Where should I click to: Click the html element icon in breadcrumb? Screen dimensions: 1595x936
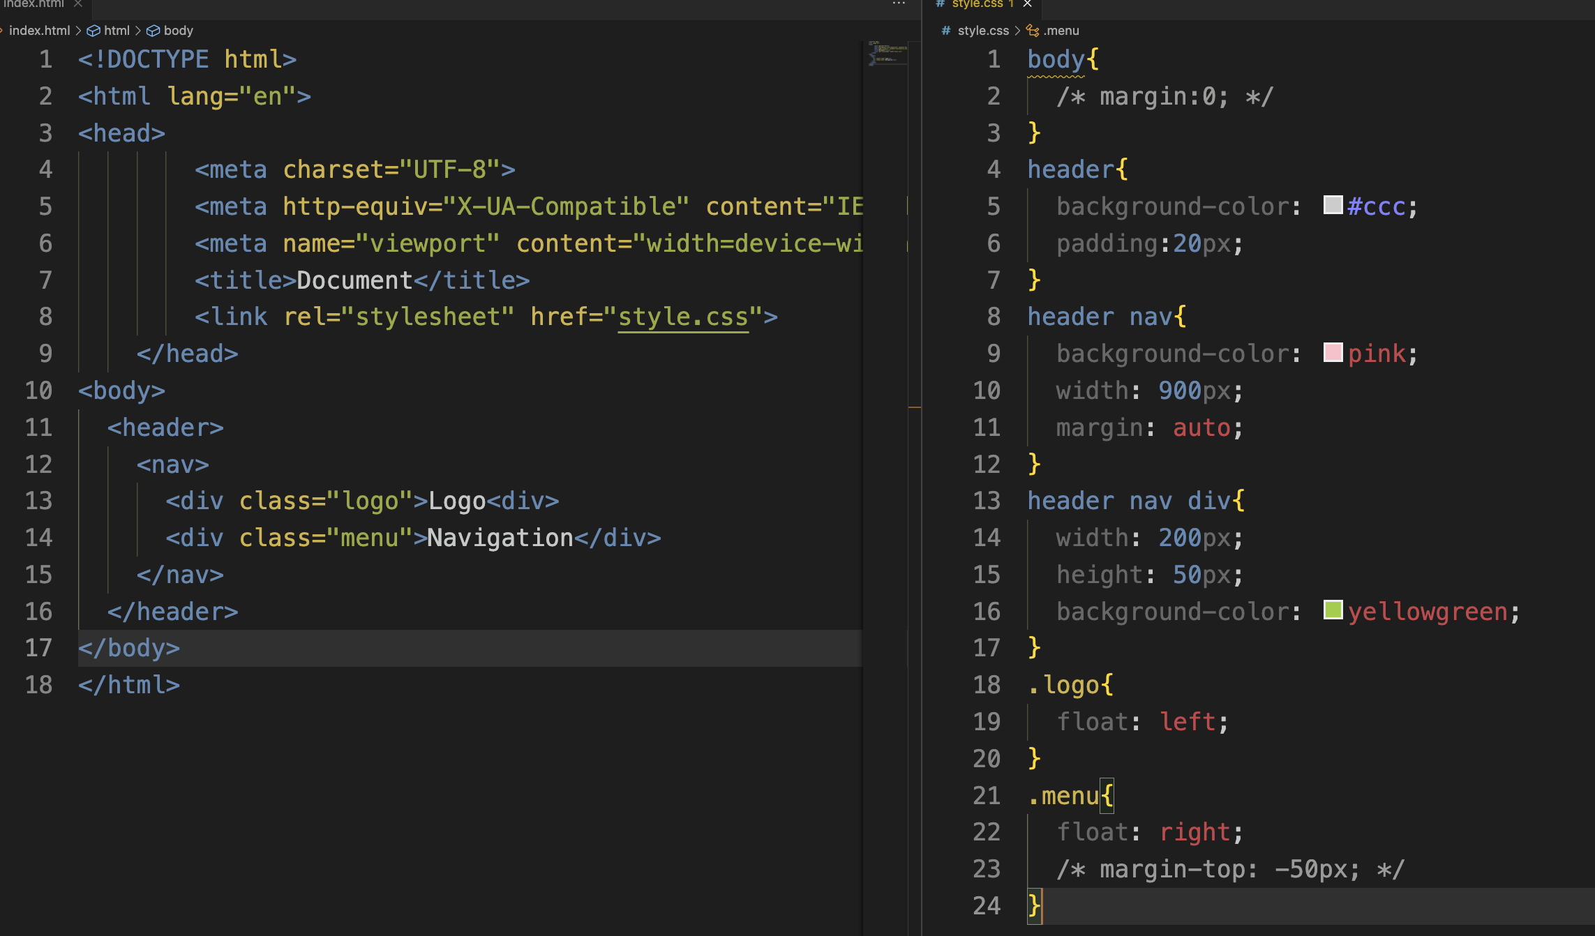click(93, 31)
